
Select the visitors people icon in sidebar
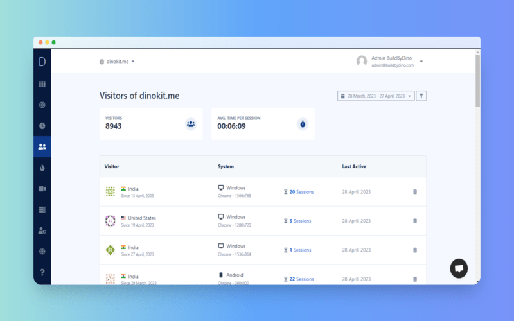click(x=42, y=147)
